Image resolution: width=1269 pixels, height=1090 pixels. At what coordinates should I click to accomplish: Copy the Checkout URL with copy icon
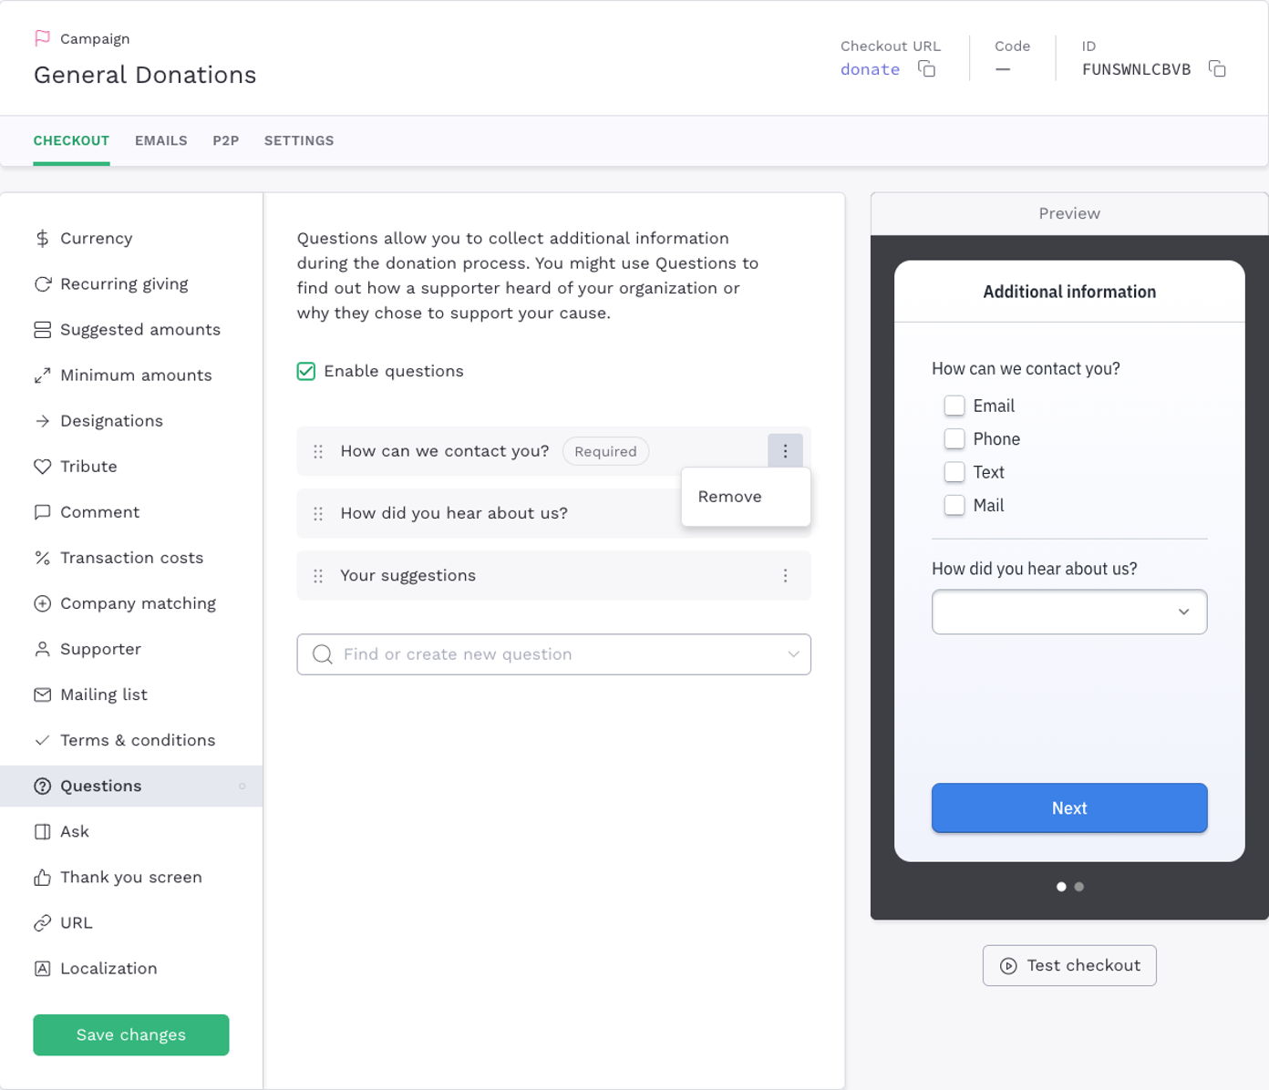coord(926,69)
